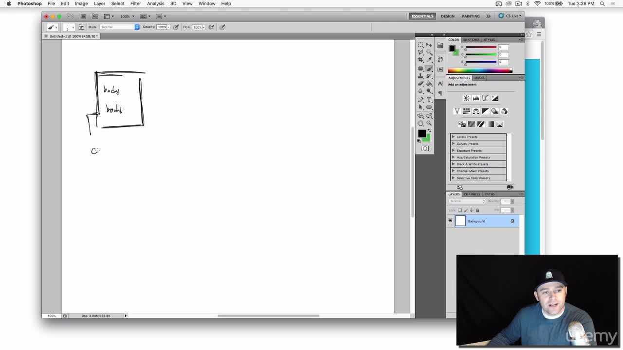Open the Brush Preset picker dropdown
Screen dimensions: 623x350
click(69, 27)
